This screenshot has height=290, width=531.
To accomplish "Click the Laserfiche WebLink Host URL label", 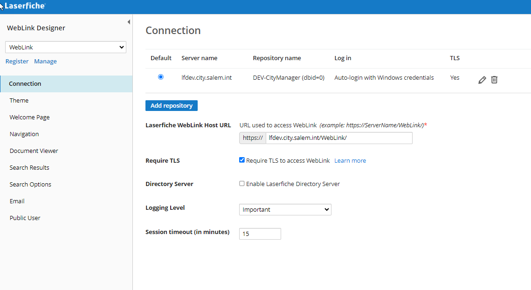I will [x=188, y=125].
